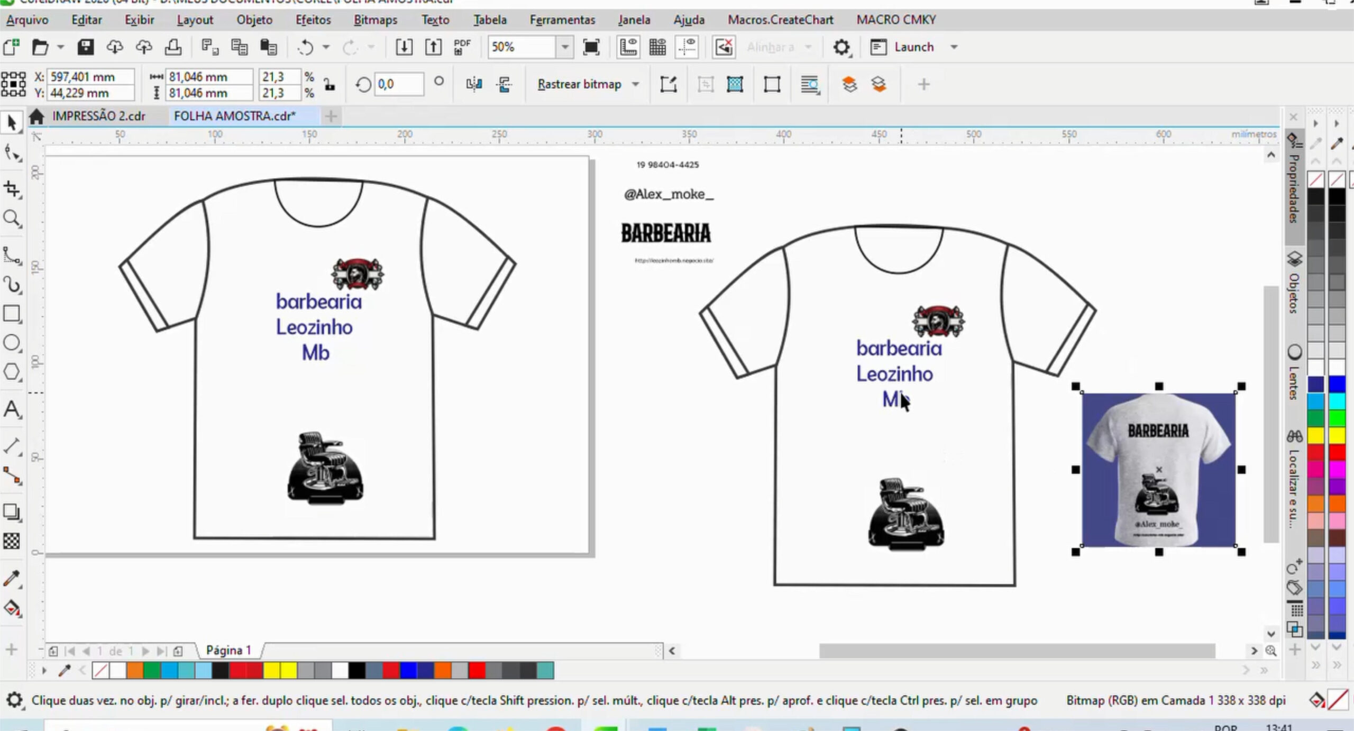Expand the undo history dropdown arrow
The height and width of the screenshot is (731, 1354).
click(x=326, y=47)
